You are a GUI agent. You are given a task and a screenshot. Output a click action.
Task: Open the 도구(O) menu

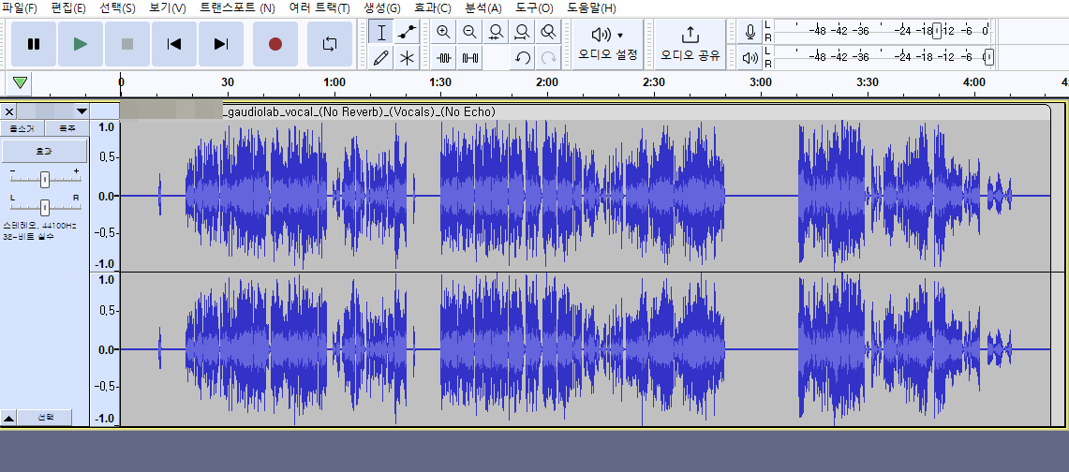(534, 8)
